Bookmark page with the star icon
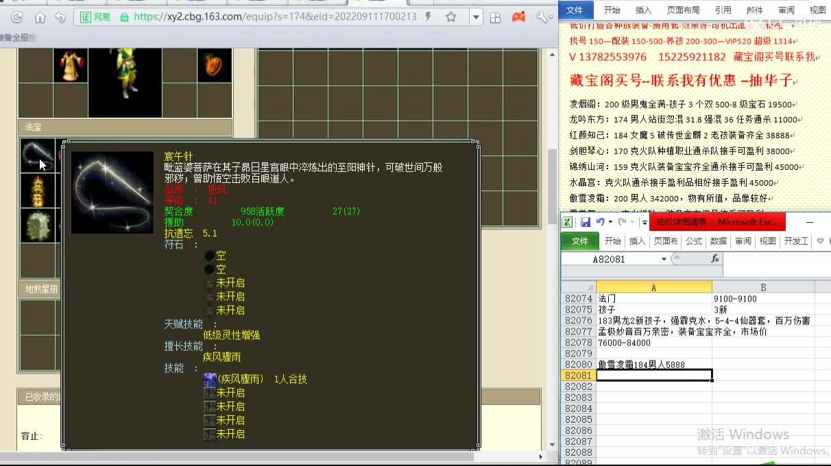Viewport: 831px width, 466px height. pos(450,17)
